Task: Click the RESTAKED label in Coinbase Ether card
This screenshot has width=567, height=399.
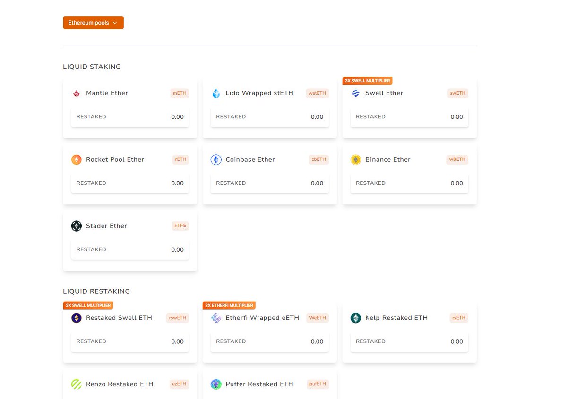Action: 231,183
